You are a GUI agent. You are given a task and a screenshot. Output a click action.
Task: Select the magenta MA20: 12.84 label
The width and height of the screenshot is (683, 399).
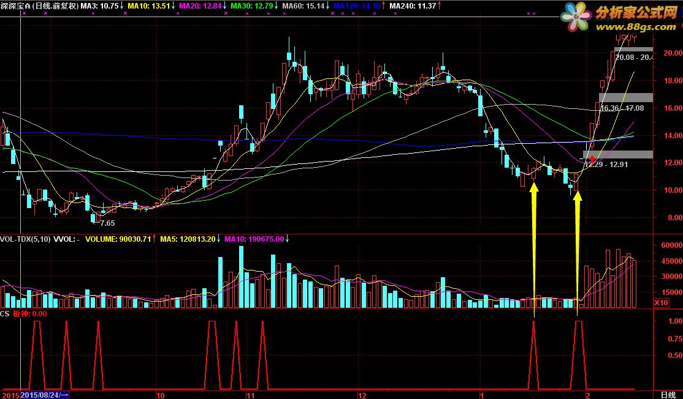click(200, 6)
